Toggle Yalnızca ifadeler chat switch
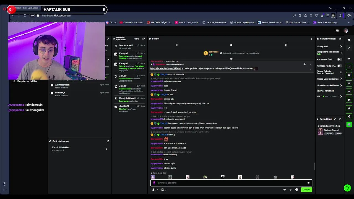The height and width of the screenshot is (199, 354). pyautogui.click(x=339, y=66)
